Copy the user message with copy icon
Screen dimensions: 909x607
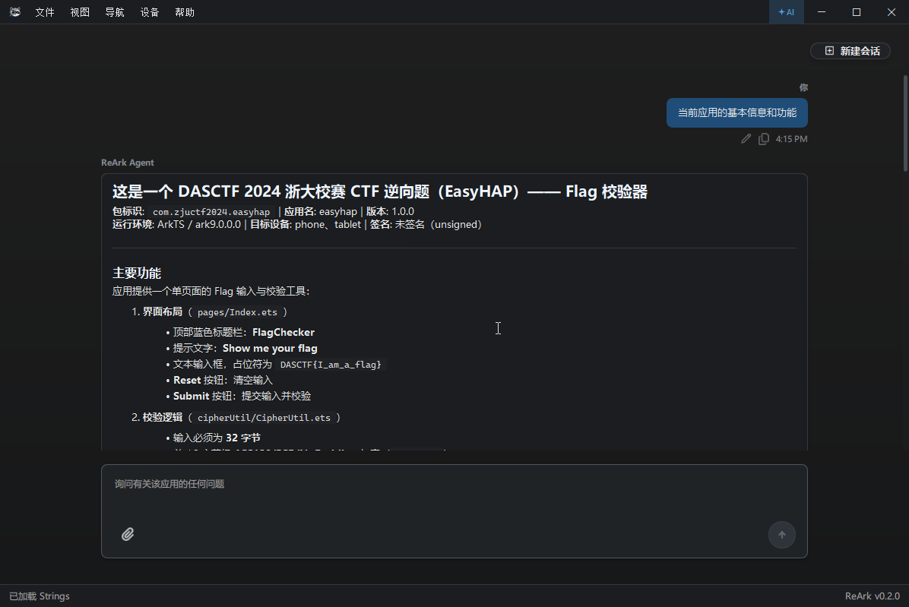764,138
